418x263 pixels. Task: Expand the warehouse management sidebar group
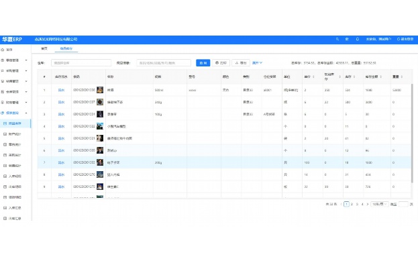pyautogui.click(x=15, y=92)
